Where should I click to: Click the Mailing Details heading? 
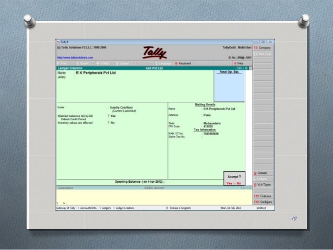click(x=205, y=105)
